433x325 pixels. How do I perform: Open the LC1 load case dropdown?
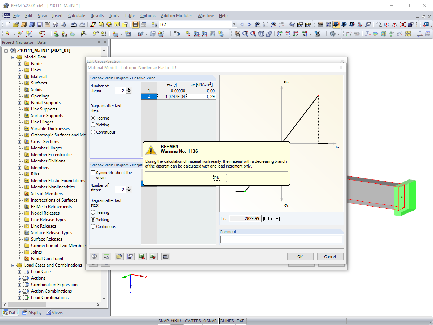234,25
